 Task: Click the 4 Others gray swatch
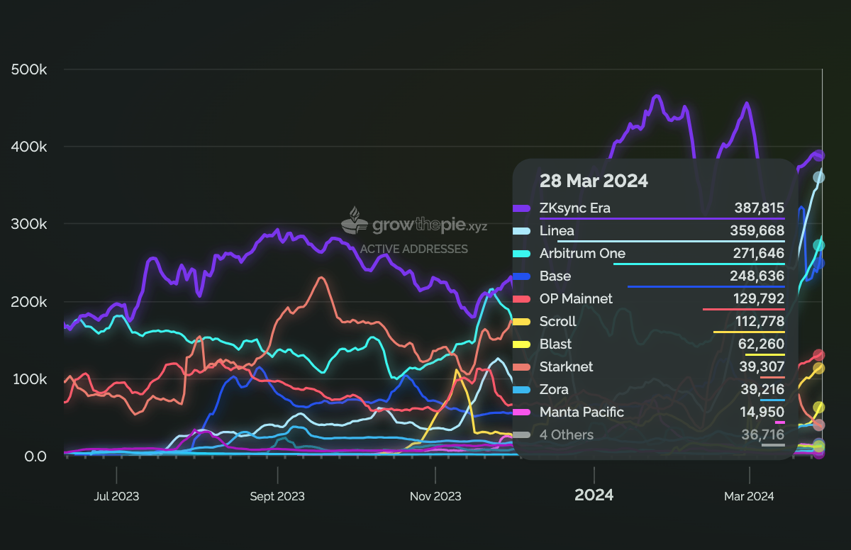521,435
